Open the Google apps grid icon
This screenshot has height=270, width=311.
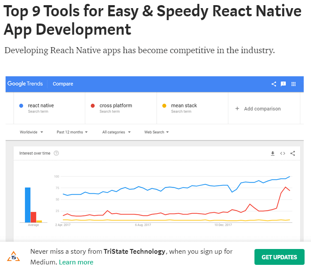[293, 84]
